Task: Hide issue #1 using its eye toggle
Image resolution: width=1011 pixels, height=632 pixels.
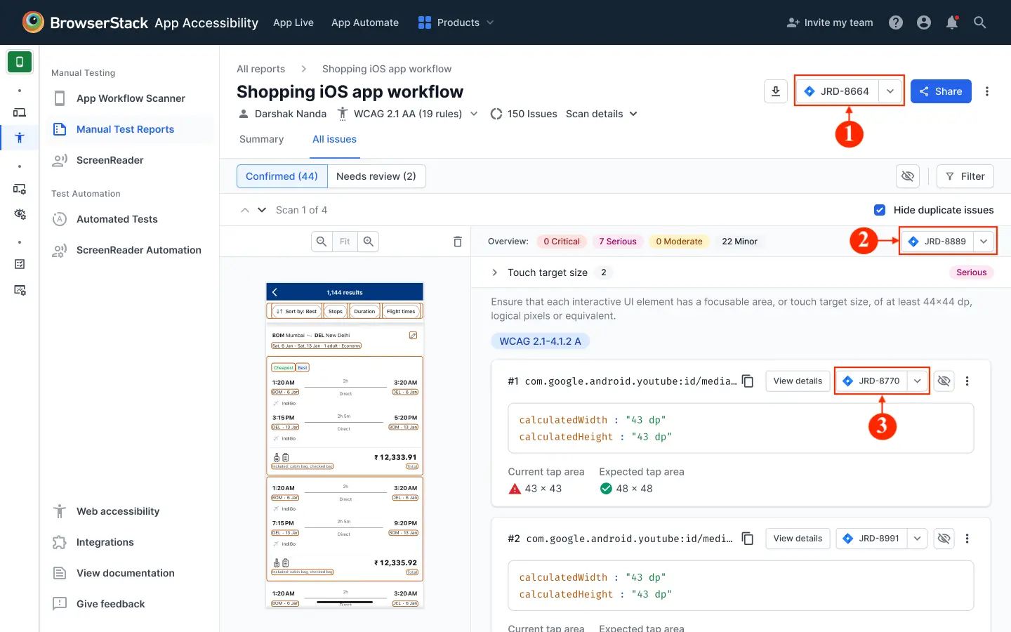Action: tap(944, 381)
